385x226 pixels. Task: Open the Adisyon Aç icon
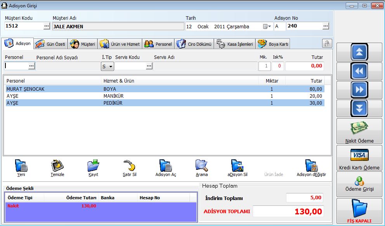point(165,166)
